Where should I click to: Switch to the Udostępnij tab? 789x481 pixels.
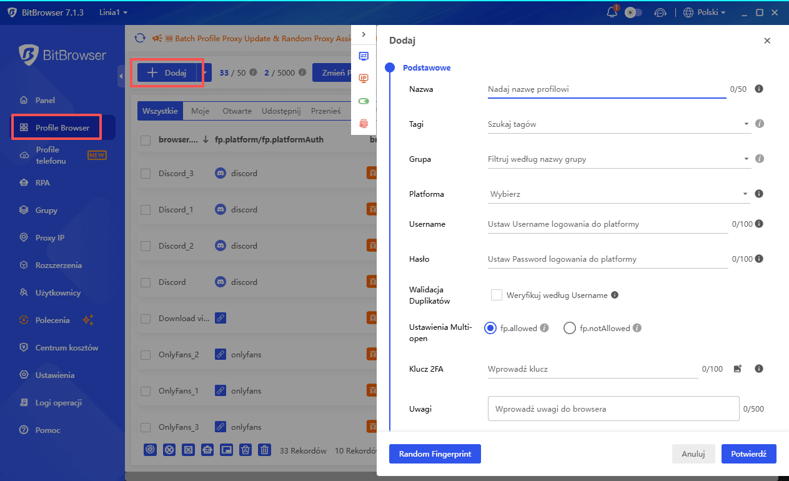[281, 111]
